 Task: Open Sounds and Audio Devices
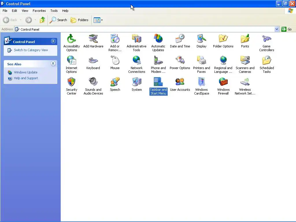point(93,86)
